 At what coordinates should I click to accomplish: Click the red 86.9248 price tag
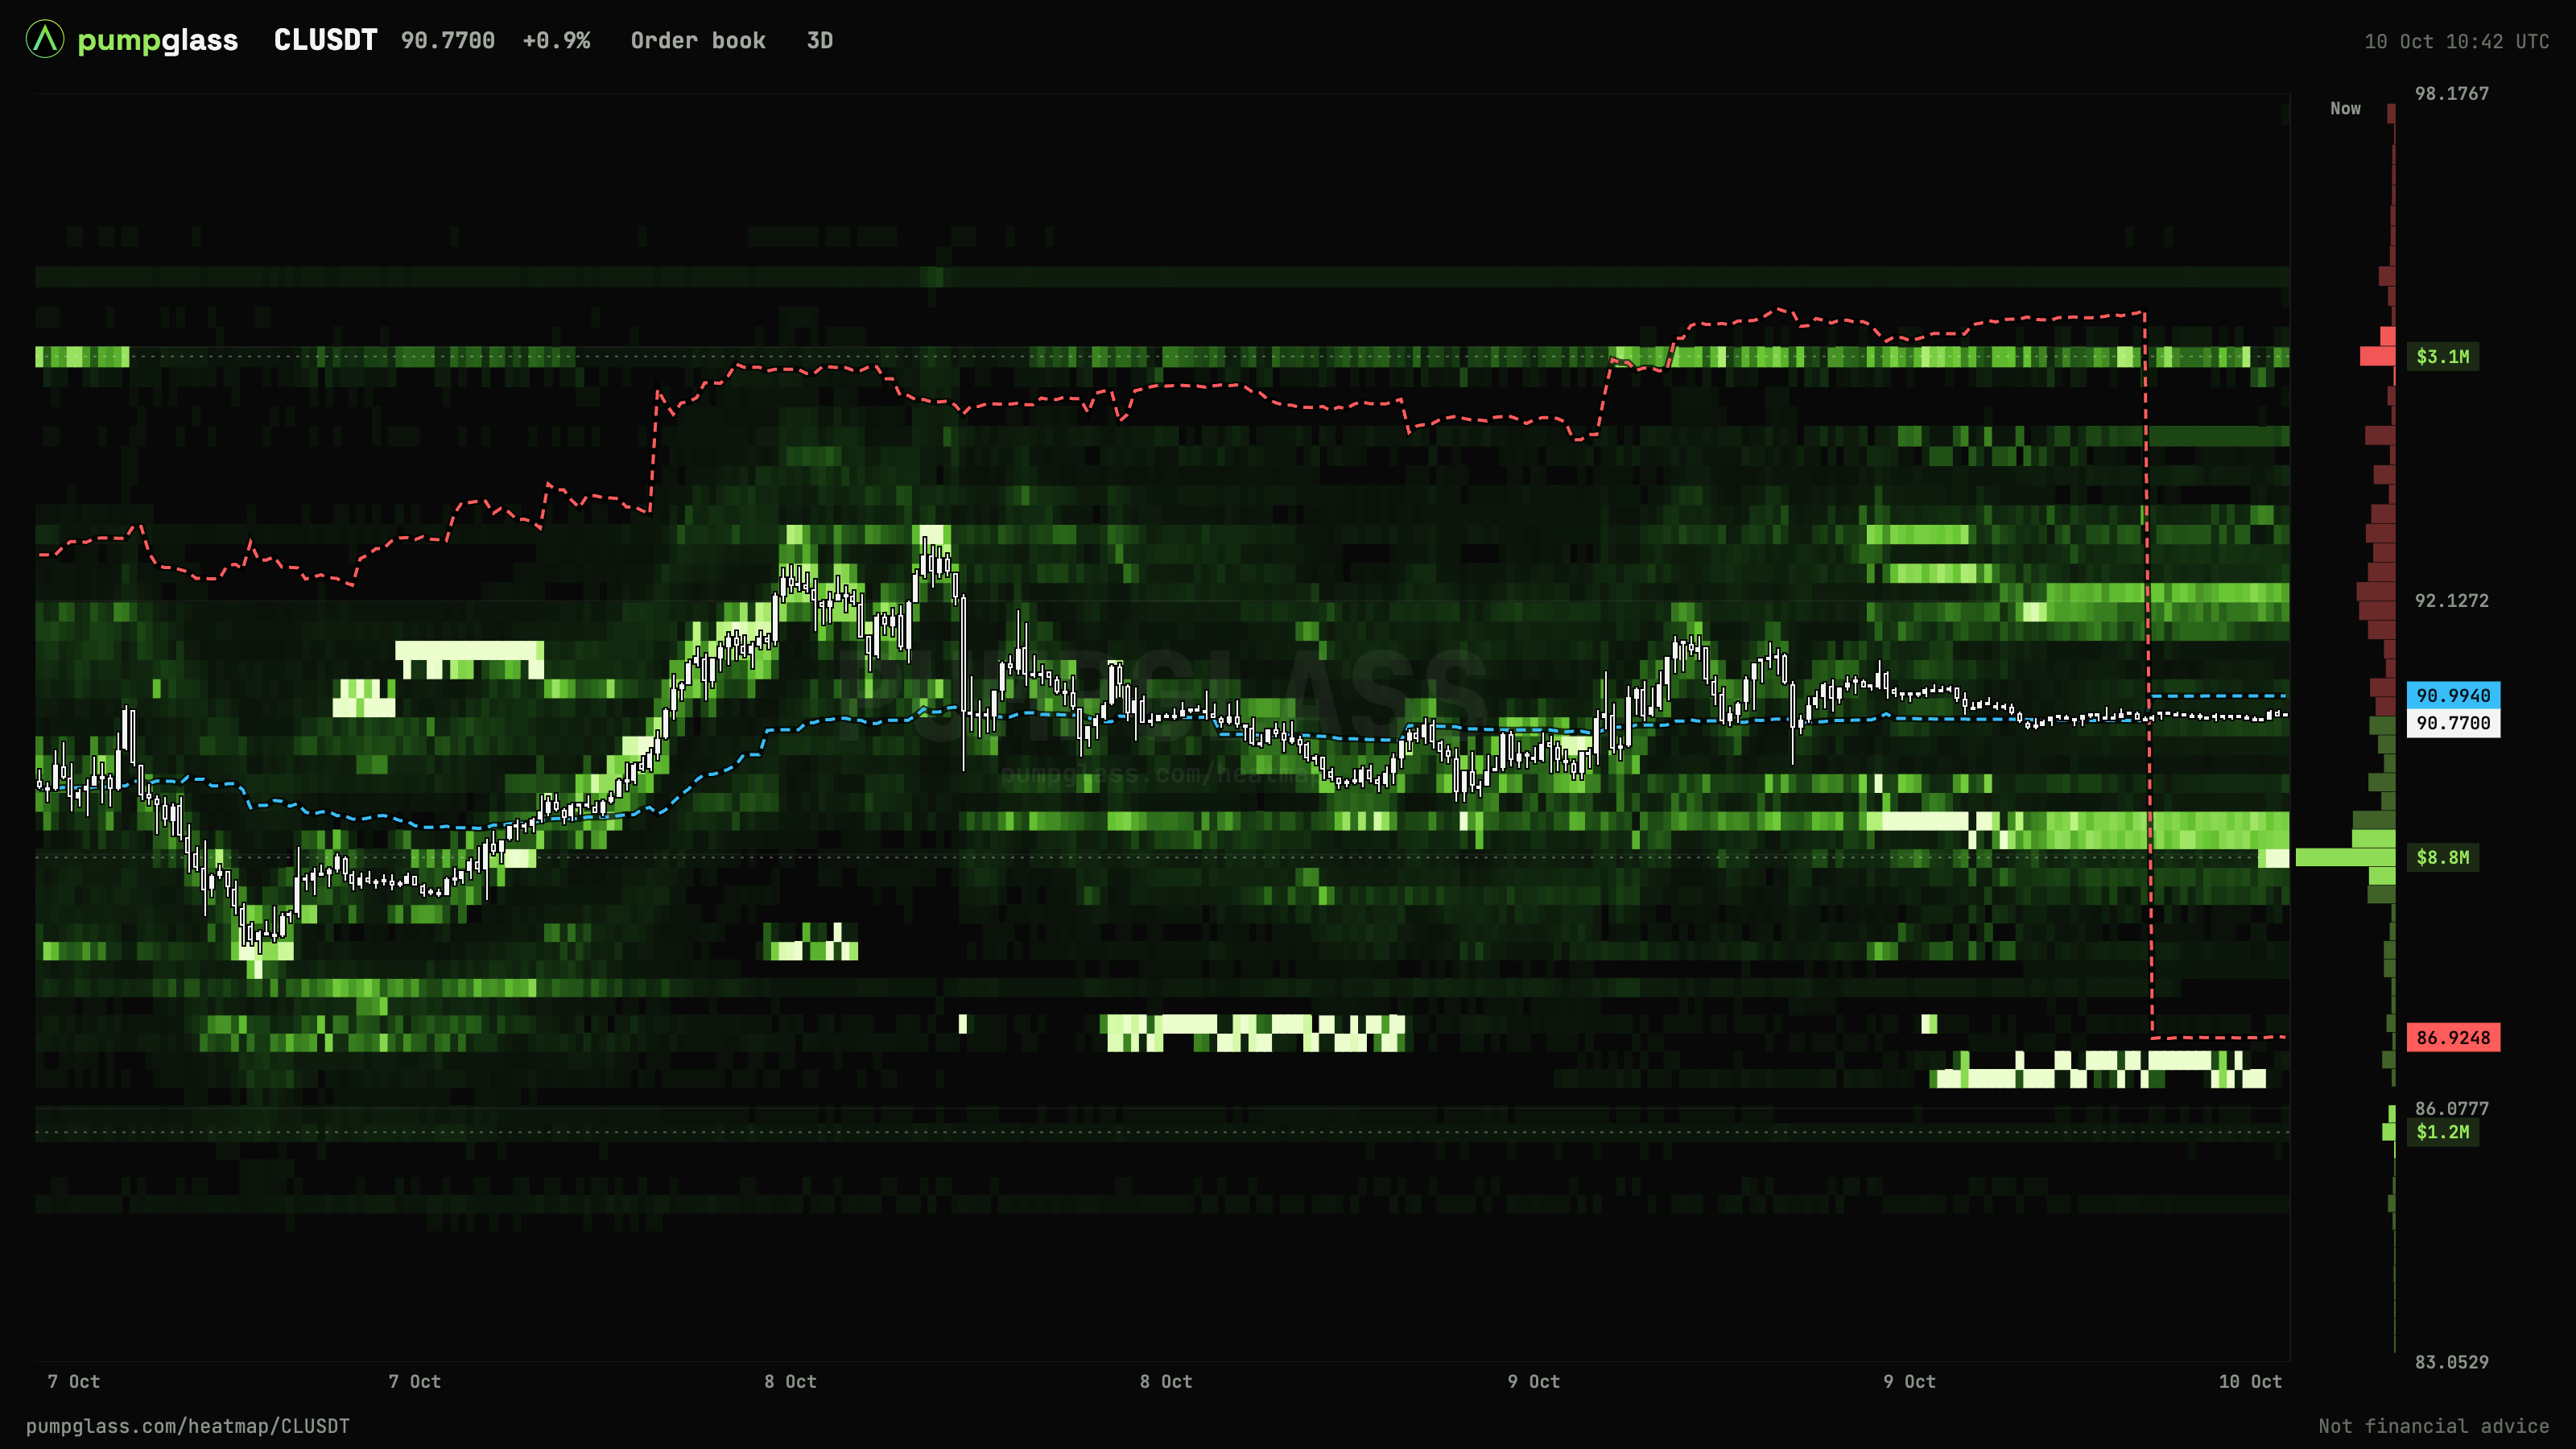point(2453,1037)
